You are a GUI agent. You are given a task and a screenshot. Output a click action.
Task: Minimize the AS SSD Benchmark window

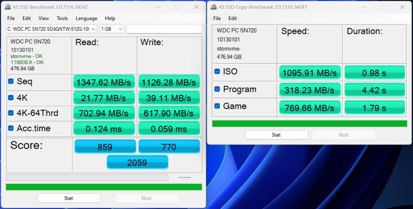(158, 7)
